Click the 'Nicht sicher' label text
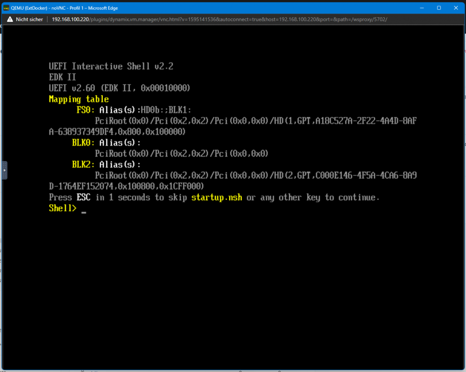 29,19
